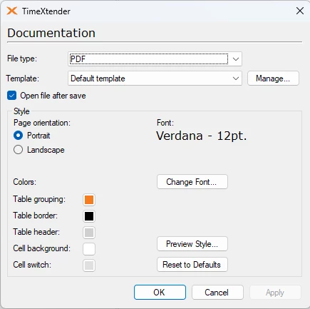Change the Table header gray swatch
Image resolution: width=310 pixels, height=309 pixels.
[x=89, y=233]
